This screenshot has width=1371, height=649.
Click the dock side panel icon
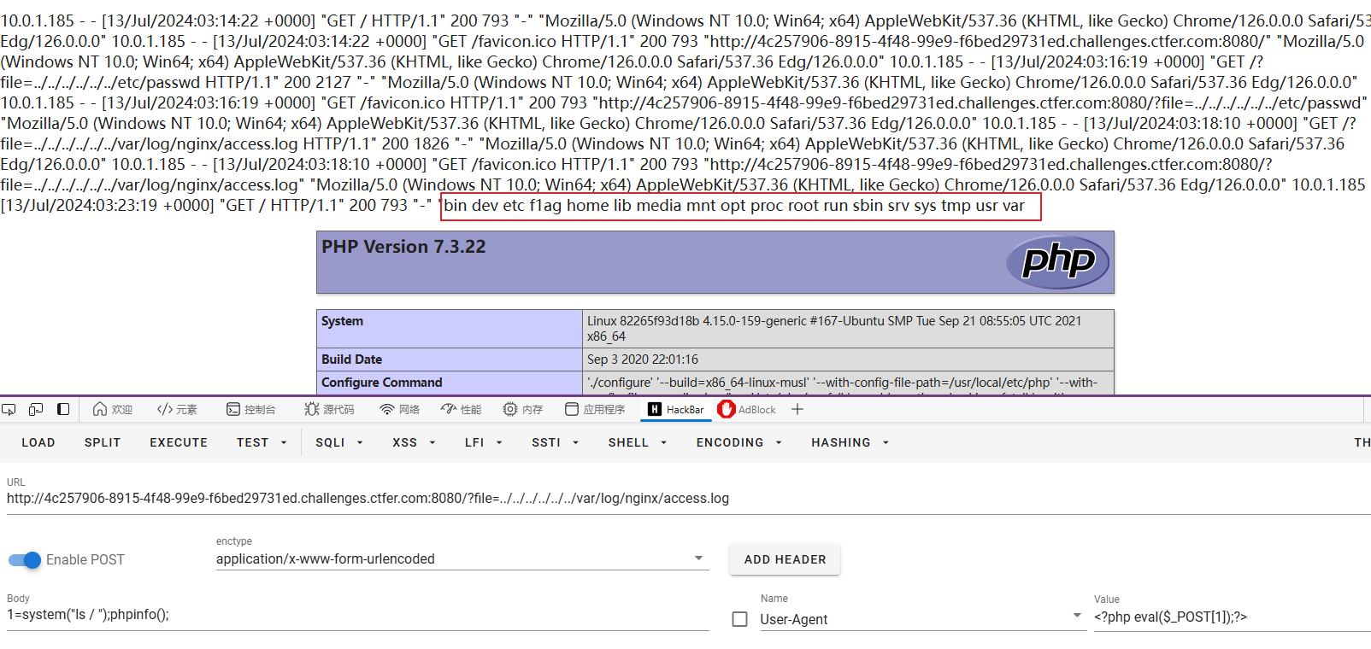tap(63, 410)
